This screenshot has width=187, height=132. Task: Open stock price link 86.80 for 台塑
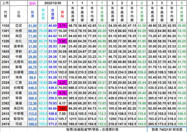coord(32,31)
